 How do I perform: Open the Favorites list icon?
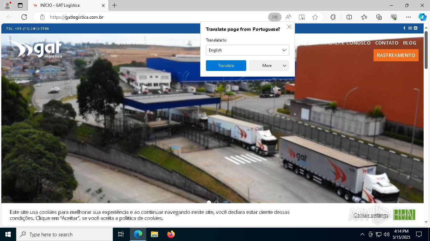pos(364,17)
